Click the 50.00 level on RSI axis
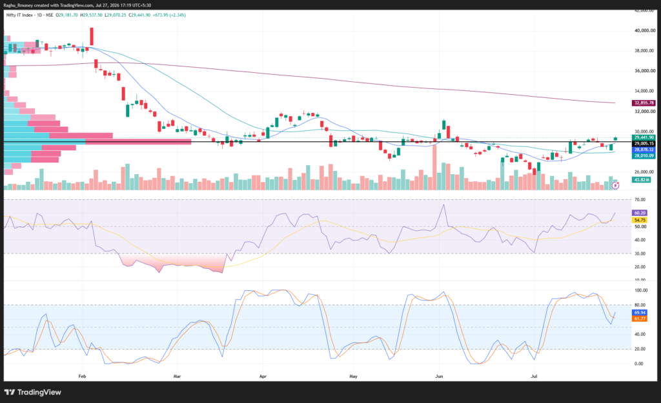 pos(640,226)
